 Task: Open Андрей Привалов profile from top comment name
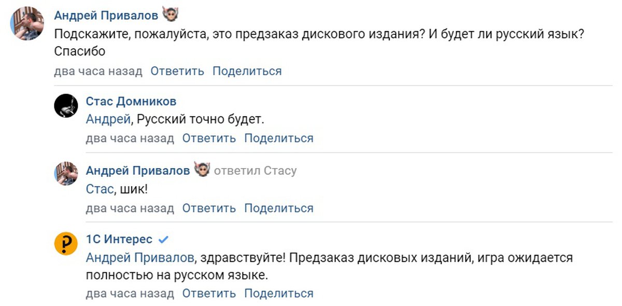pos(106,16)
